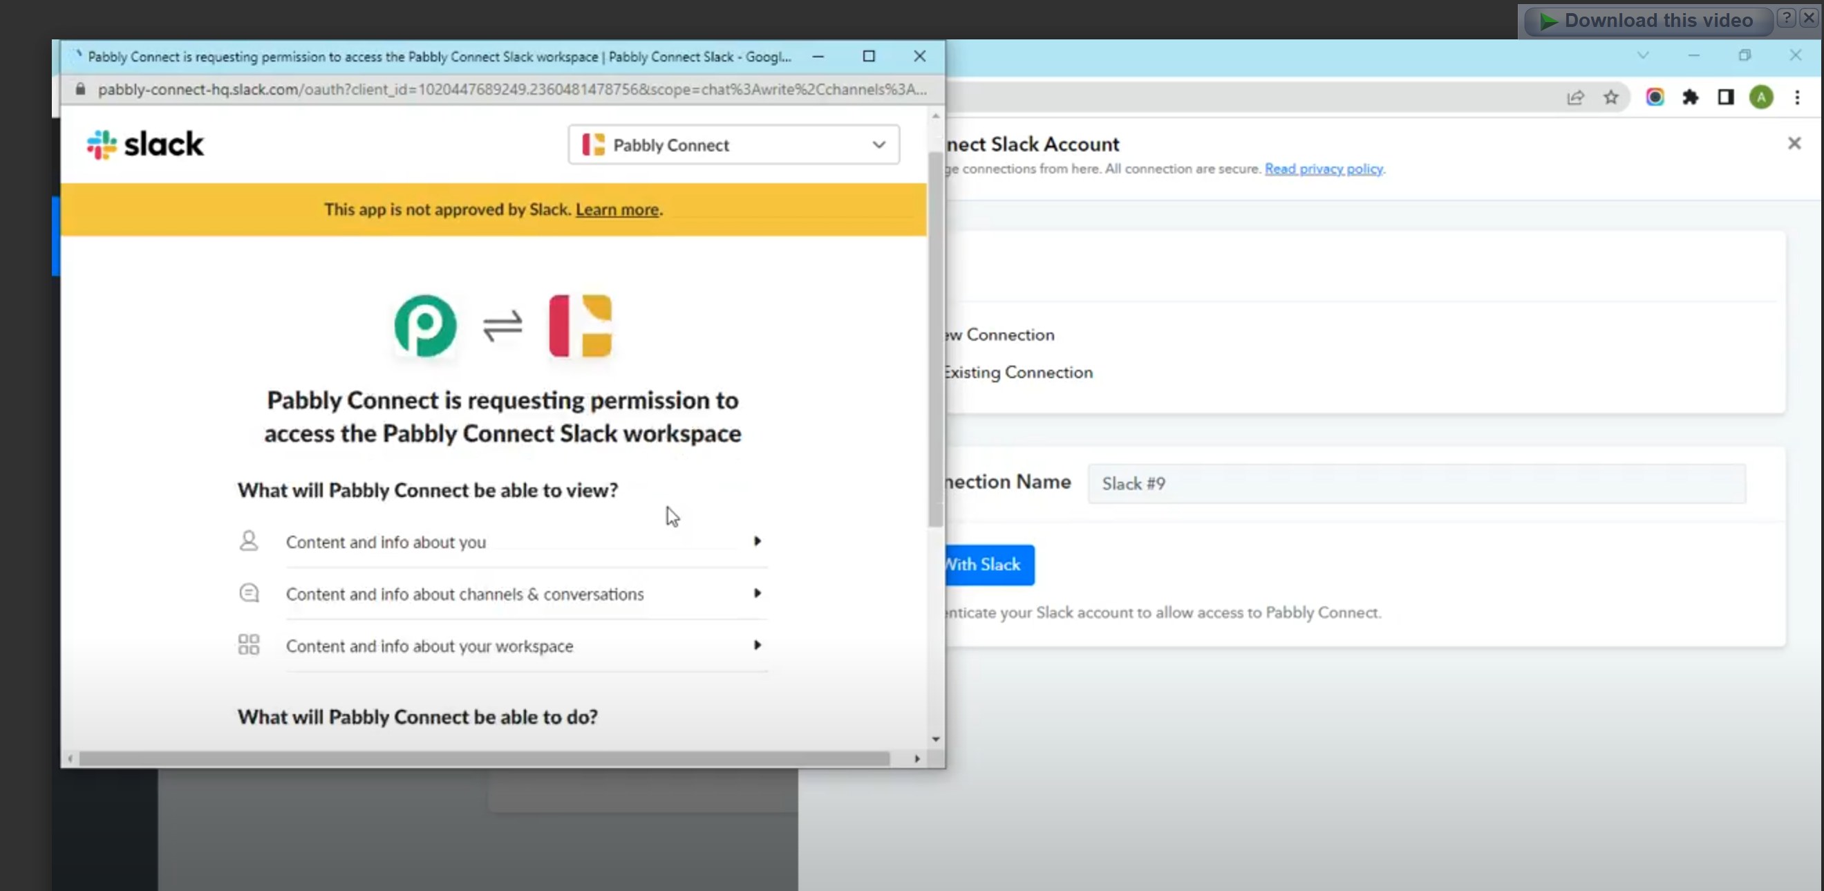
Task: Bookmark page with the star icon
Action: pos(1611,97)
